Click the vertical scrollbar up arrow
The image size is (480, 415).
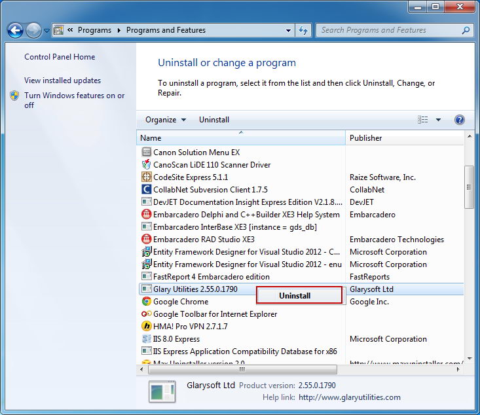coord(470,136)
